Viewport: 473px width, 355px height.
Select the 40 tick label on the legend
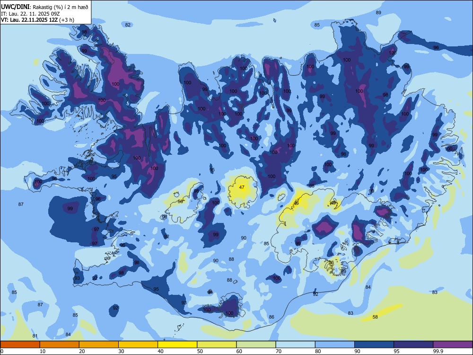click(161, 351)
